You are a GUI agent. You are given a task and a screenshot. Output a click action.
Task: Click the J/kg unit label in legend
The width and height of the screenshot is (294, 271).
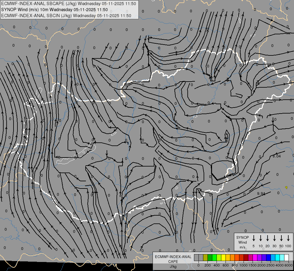pos(173,266)
